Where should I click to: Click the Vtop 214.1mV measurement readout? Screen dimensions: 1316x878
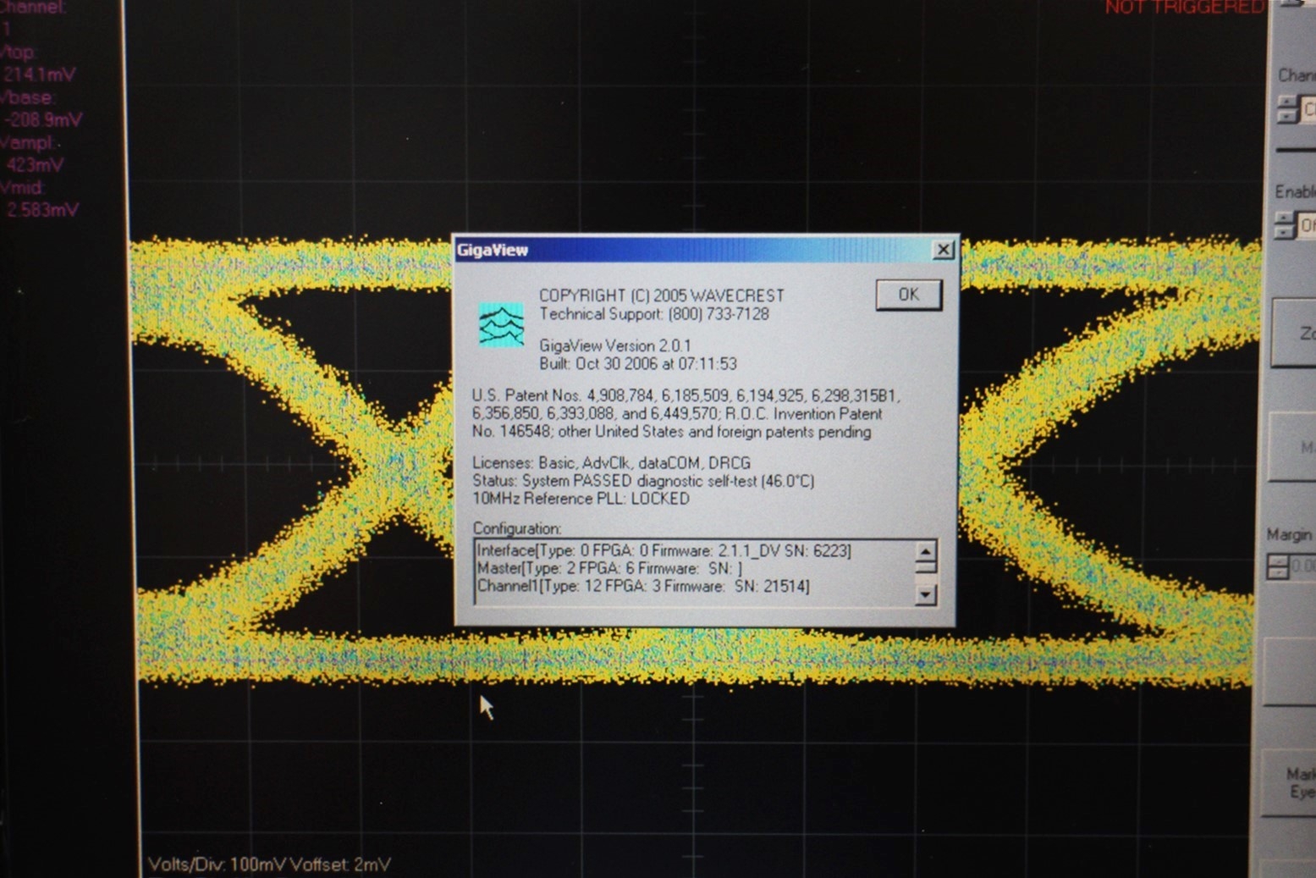(38, 64)
